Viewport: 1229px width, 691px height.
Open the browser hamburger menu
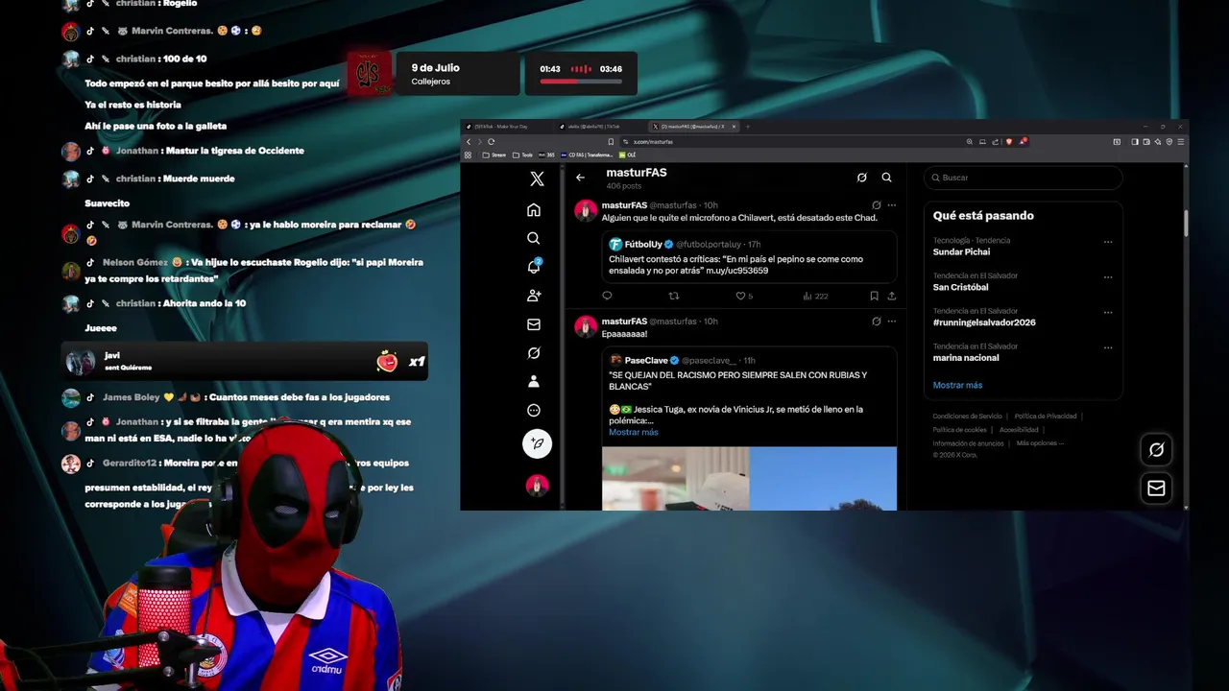click(x=1181, y=142)
